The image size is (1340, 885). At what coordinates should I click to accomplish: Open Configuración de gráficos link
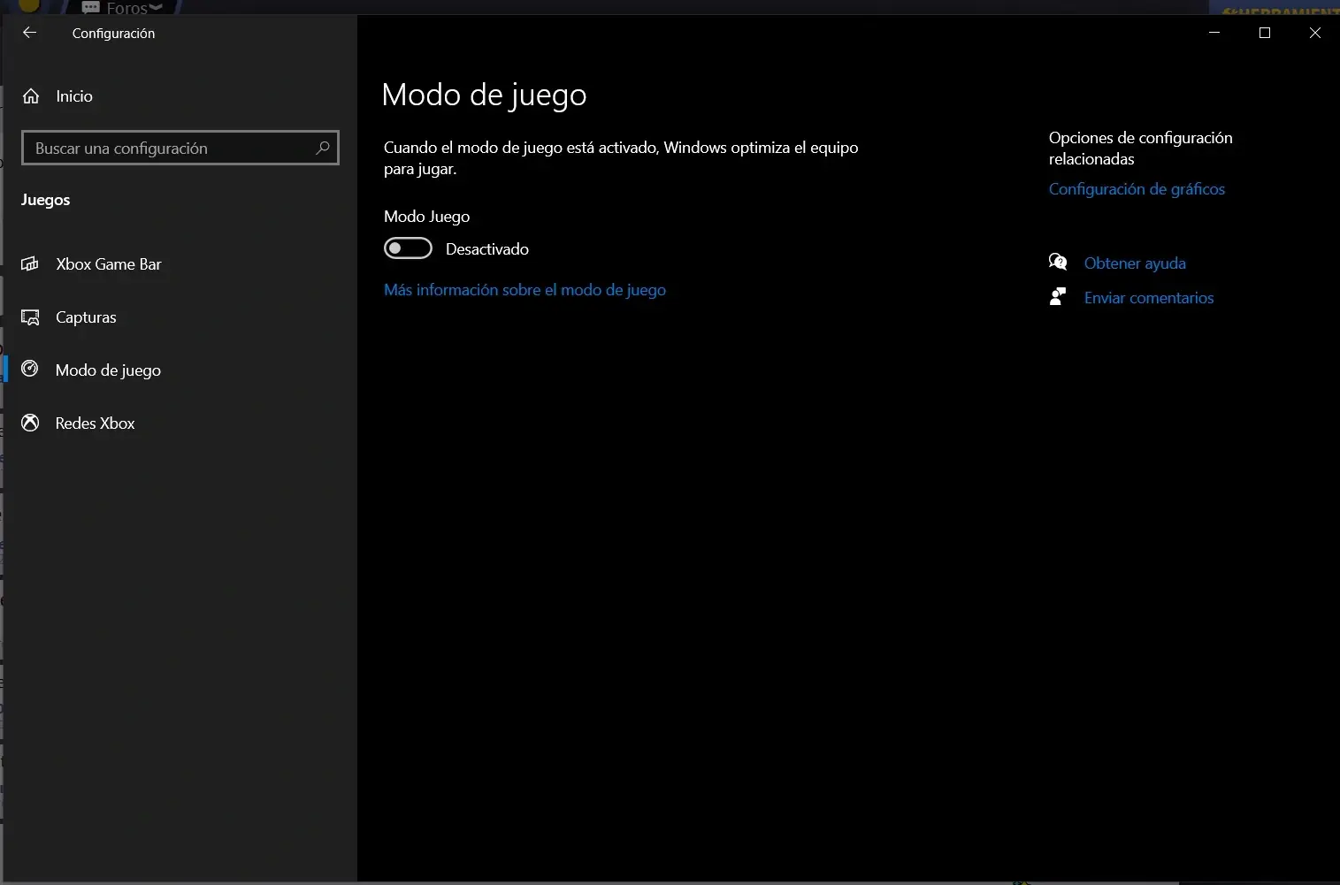pos(1137,189)
